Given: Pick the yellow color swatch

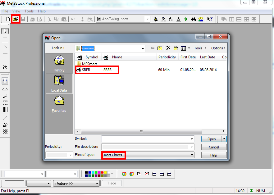Looking at the screenshot, I should click(x=105, y=173).
